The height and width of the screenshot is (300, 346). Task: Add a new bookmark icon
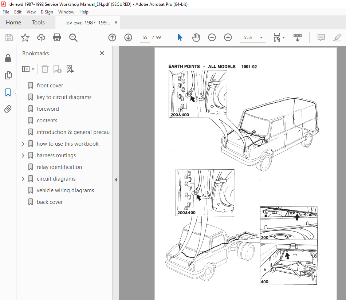58,69
